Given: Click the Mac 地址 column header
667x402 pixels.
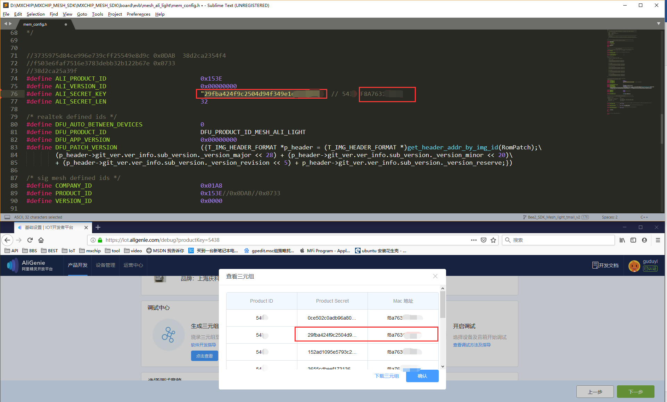Looking at the screenshot, I should [x=403, y=301].
